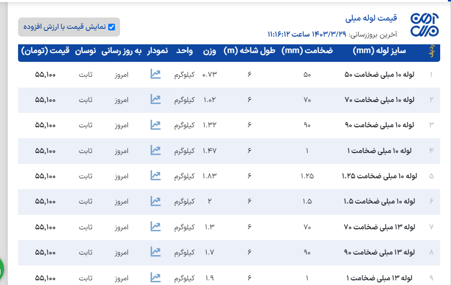Viewport: 451px width, 285px height.
Task: Toggle نمایش قیمت با ارزش افزوده checkbox
Action: pos(111,27)
